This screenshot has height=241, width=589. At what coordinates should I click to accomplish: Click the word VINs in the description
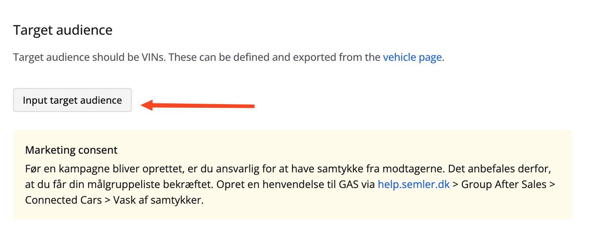[x=153, y=57]
